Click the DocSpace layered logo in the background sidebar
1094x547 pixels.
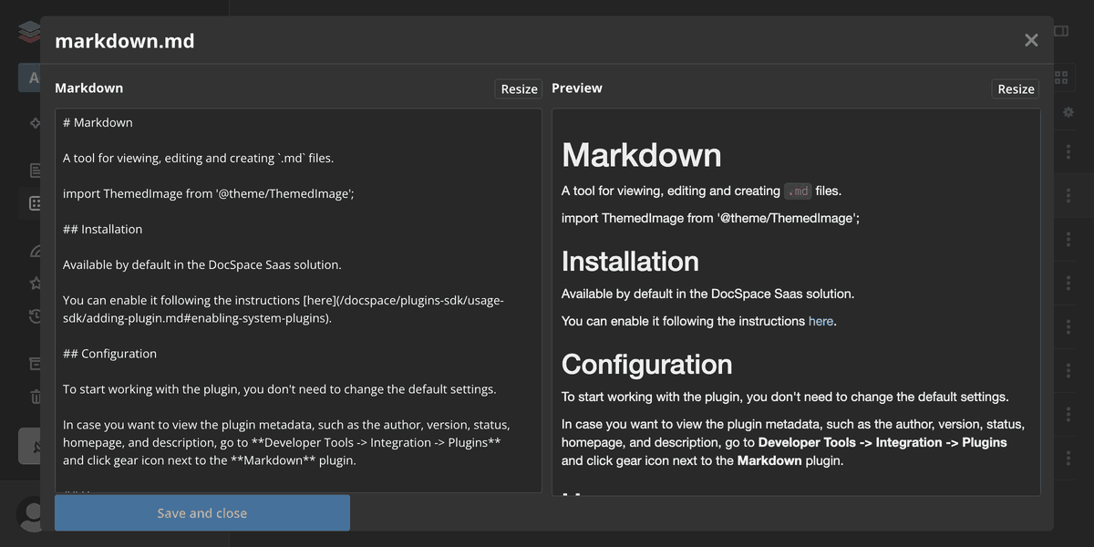[29, 32]
